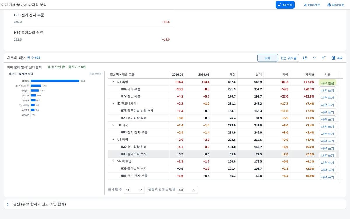Open the AI 에이전트 panel
This screenshot has width=350, height=219.
[x=312, y=5]
